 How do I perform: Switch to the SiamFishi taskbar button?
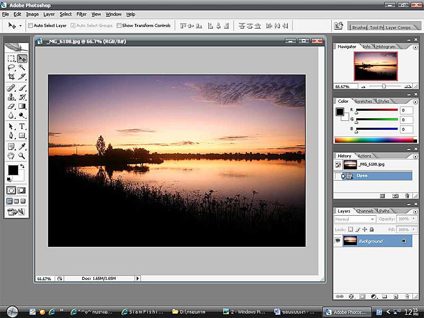142,312
